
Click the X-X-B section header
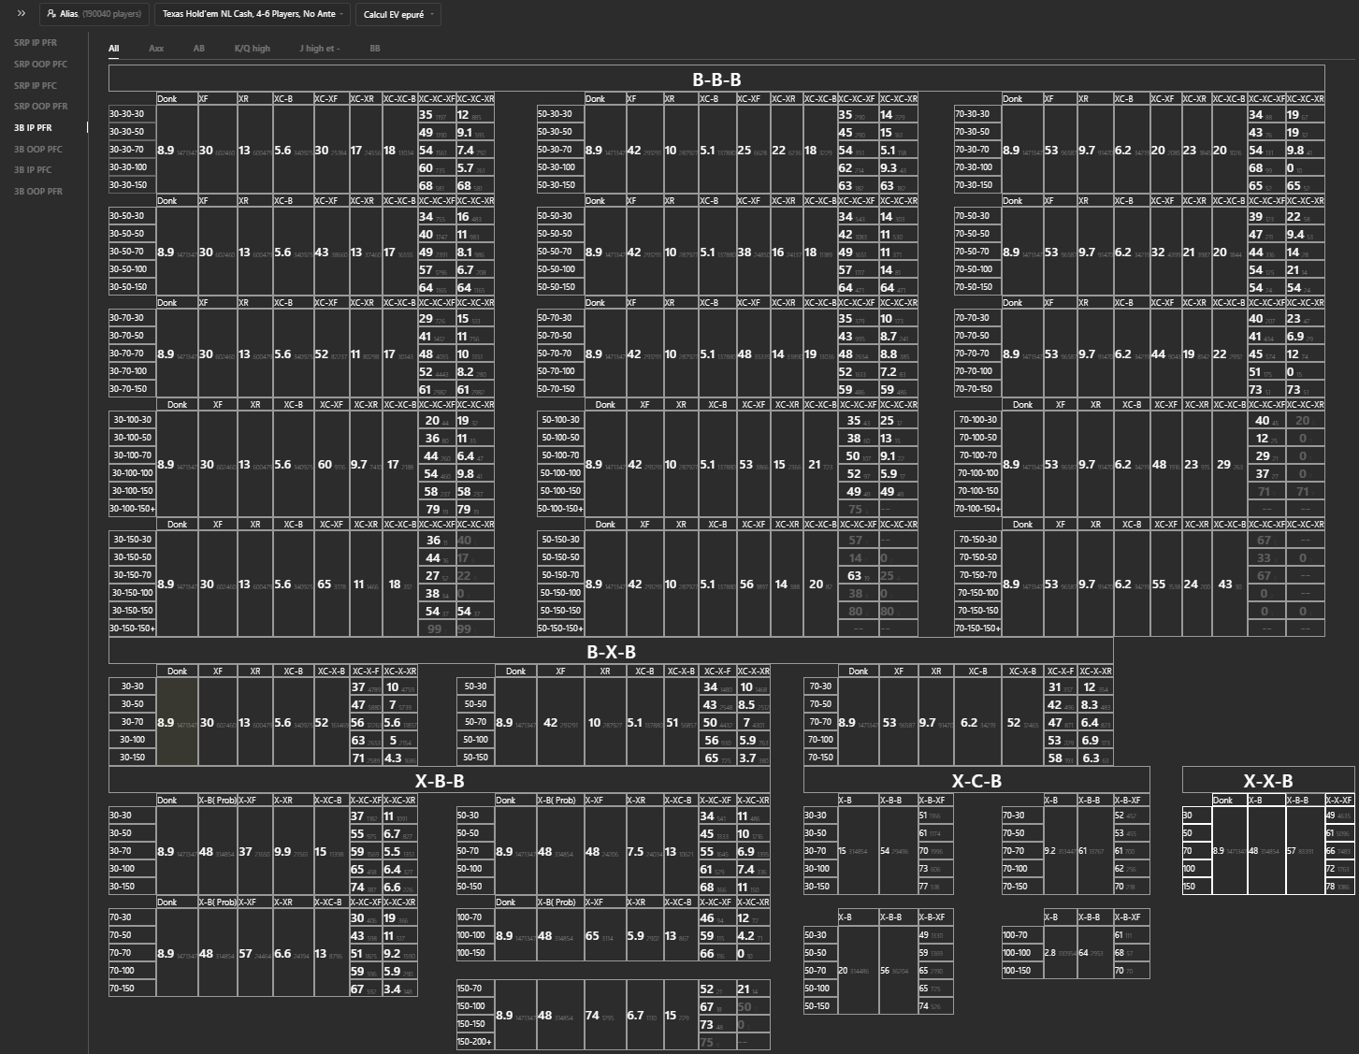tap(1267, 781)
